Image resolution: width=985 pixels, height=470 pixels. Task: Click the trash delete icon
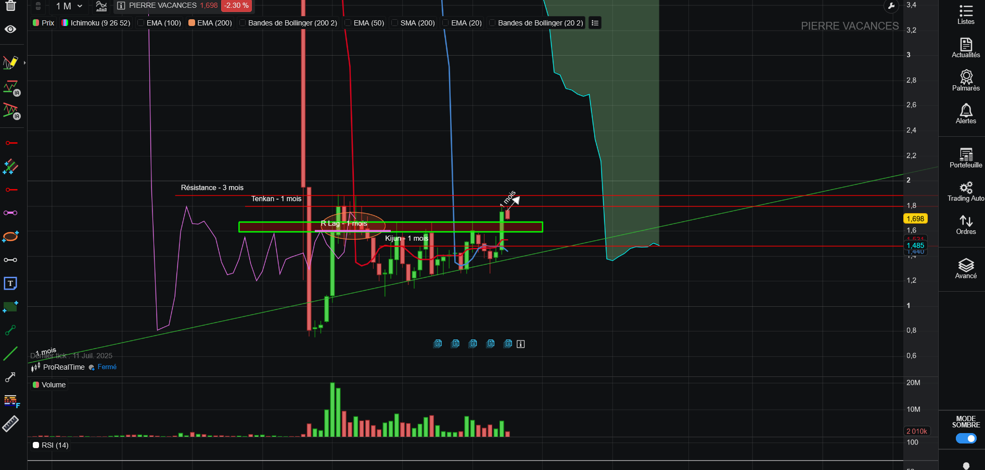coord(10,6)
